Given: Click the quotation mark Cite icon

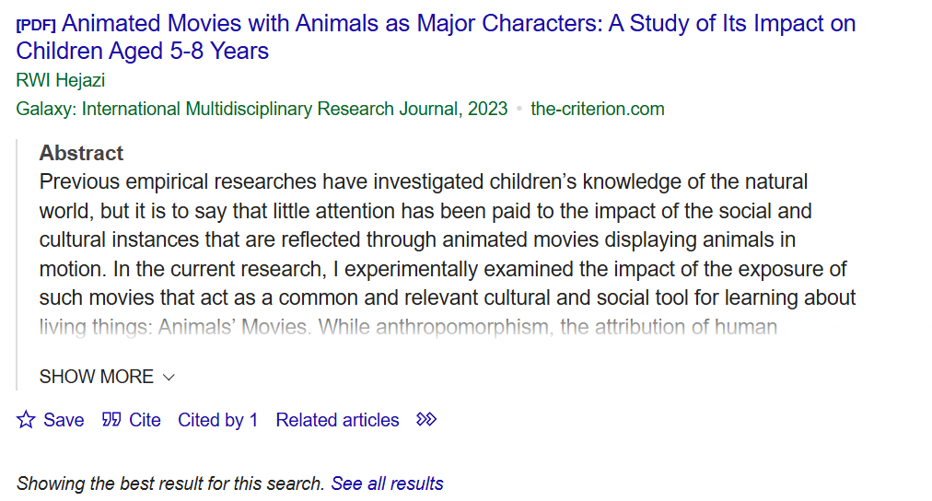Looking at the screenshot, I should click(111, 420).
